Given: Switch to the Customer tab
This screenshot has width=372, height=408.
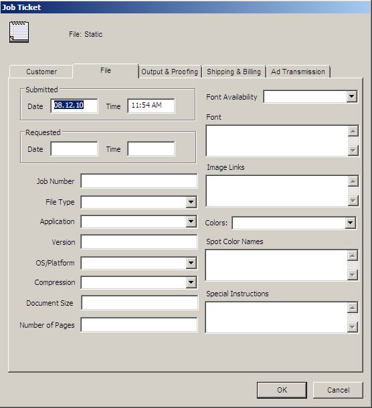Looking at the screenshot, I should point(41,72).
